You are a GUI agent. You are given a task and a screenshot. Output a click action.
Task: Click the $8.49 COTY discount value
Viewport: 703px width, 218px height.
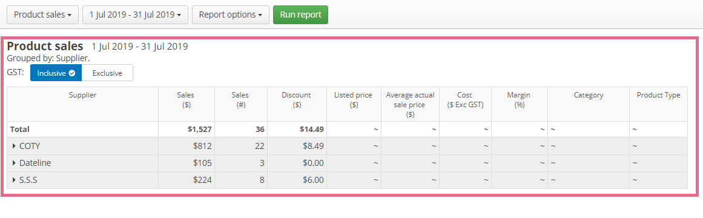[x=313, y=146]
